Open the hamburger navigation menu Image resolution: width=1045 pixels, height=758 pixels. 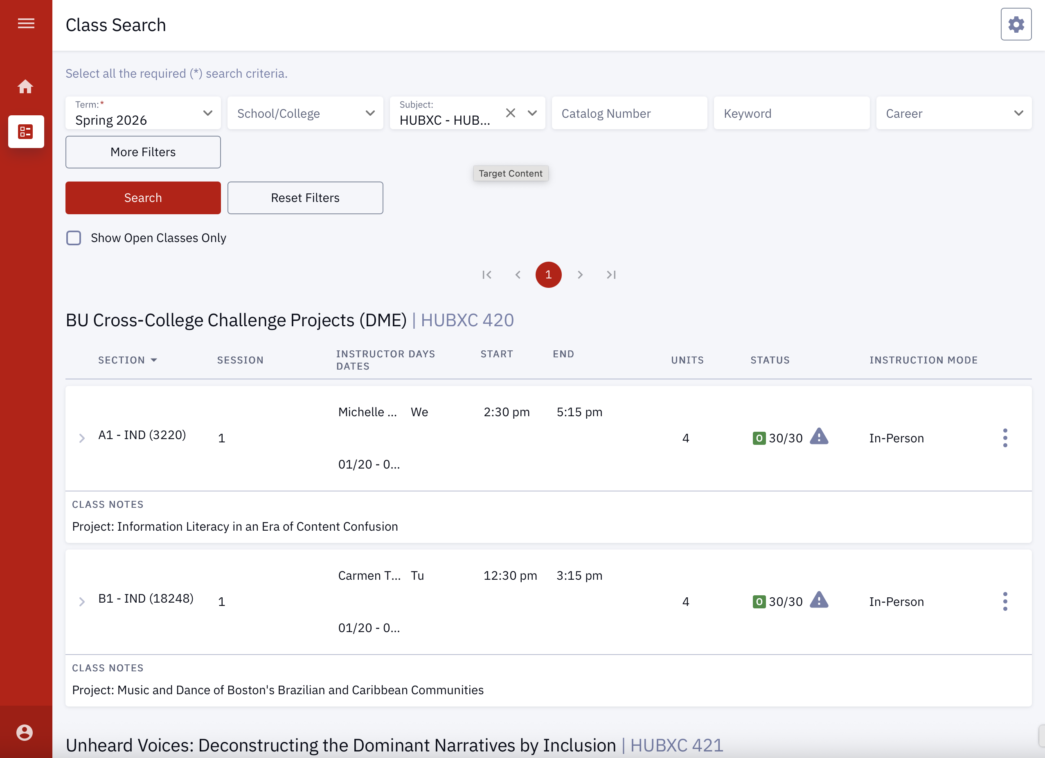(26, 23)
